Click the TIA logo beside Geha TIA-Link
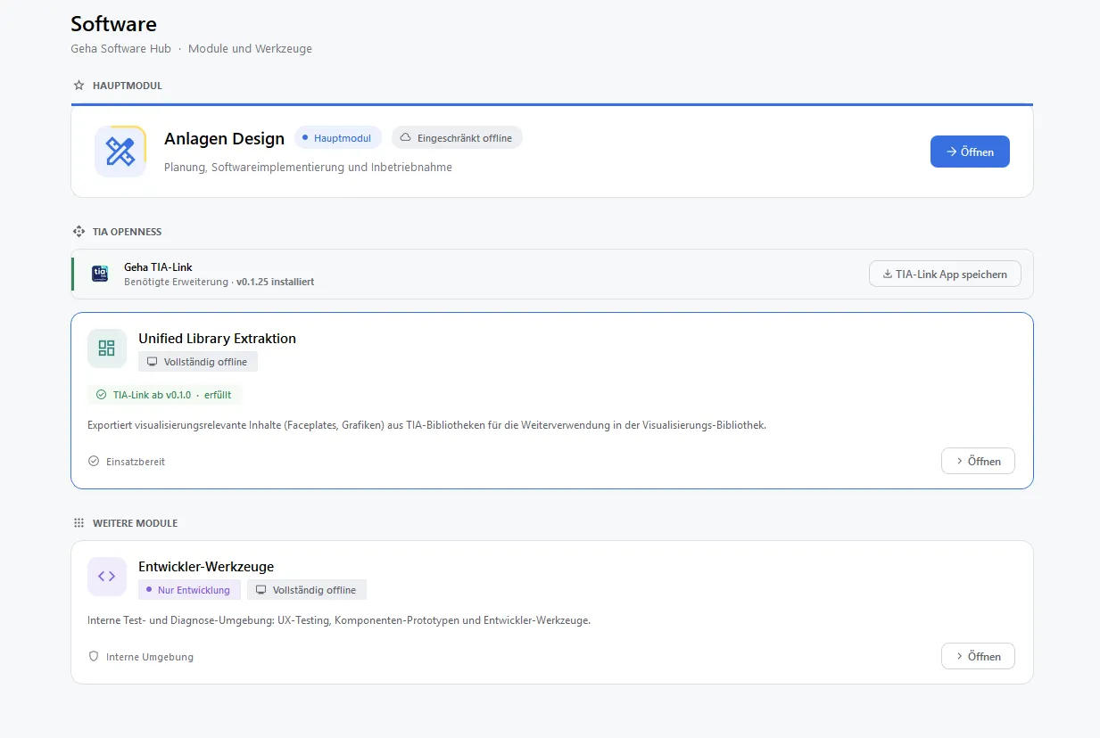The width and height of the screenshot is (1100, 738). point(100,274)
